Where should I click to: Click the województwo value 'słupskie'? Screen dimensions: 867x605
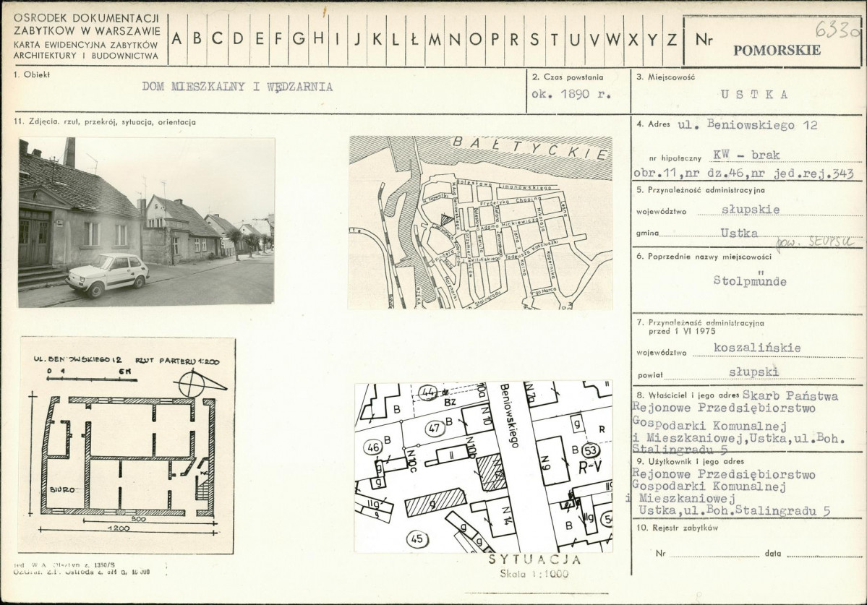pos(751,210)
